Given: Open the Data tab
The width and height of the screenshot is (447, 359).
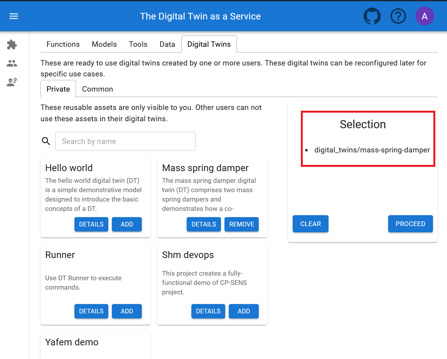Looking at the screenshot, I should [167, 44].
